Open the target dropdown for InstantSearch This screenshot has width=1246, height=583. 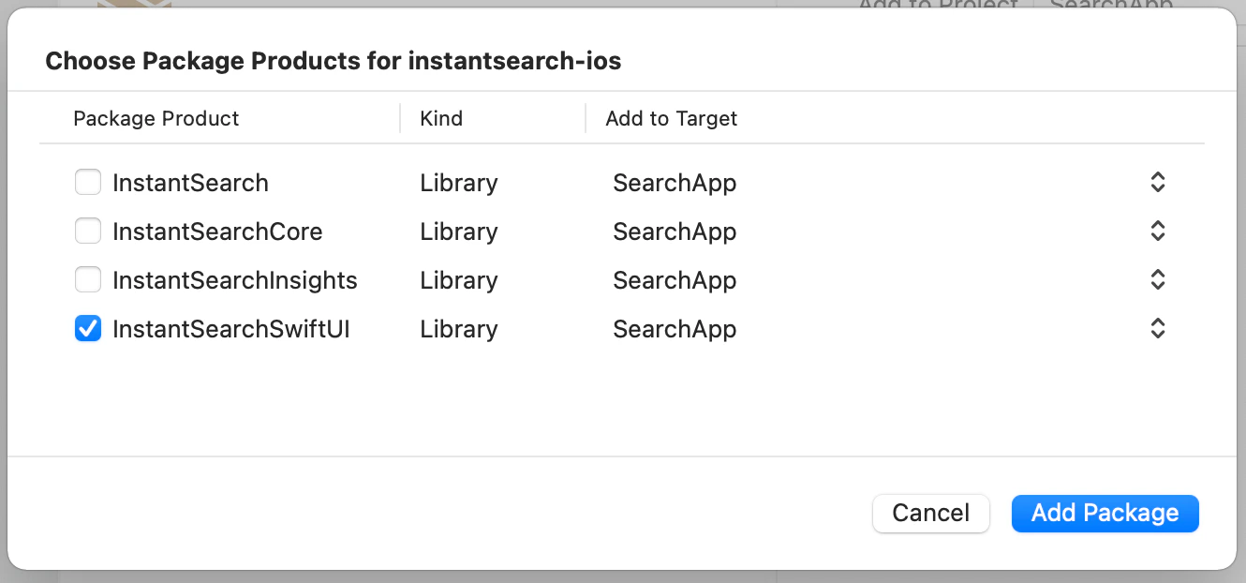coord(1157,182)
